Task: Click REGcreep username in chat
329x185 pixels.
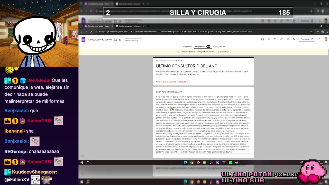Action: (15, 151)
